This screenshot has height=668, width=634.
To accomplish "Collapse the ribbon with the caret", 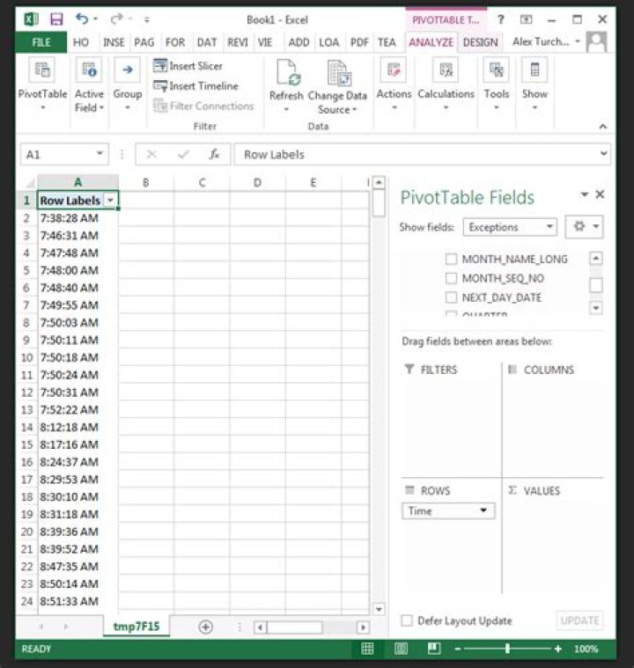I will (x=602, y=126).
